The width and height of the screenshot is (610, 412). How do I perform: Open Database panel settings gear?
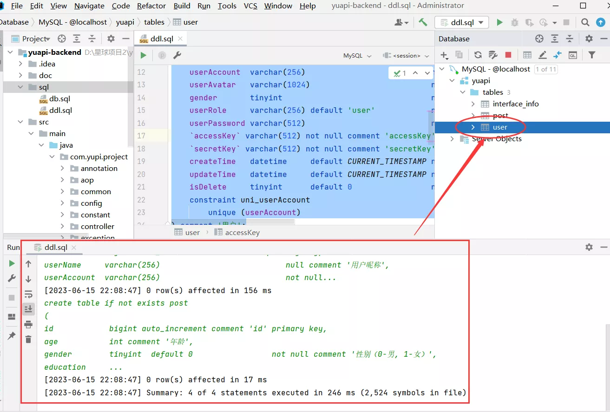(x=589, y=39)
